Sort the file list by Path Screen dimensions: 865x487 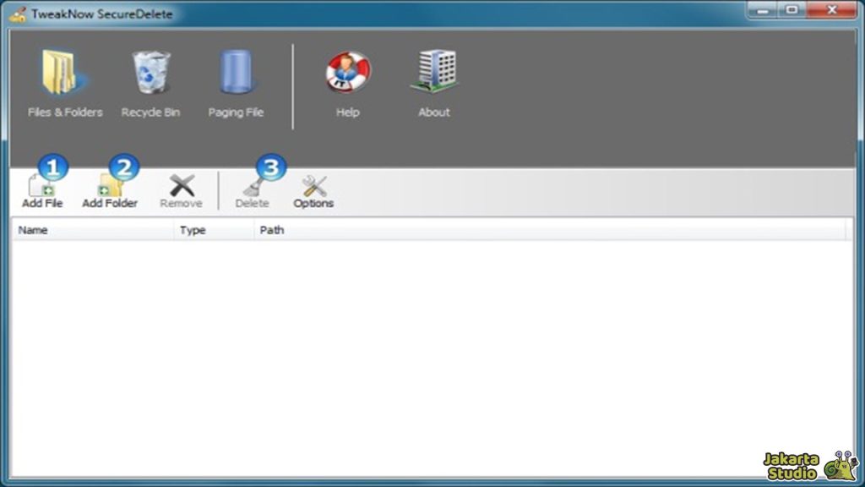click(x=272, y=229)
